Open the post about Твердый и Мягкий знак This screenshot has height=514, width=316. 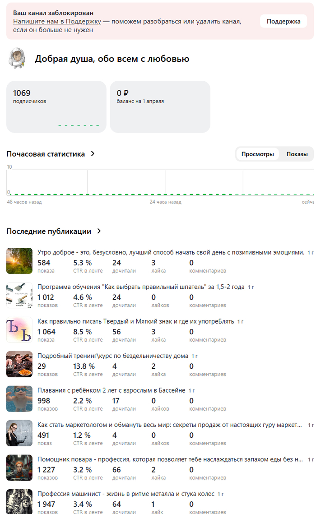(135, 322)
